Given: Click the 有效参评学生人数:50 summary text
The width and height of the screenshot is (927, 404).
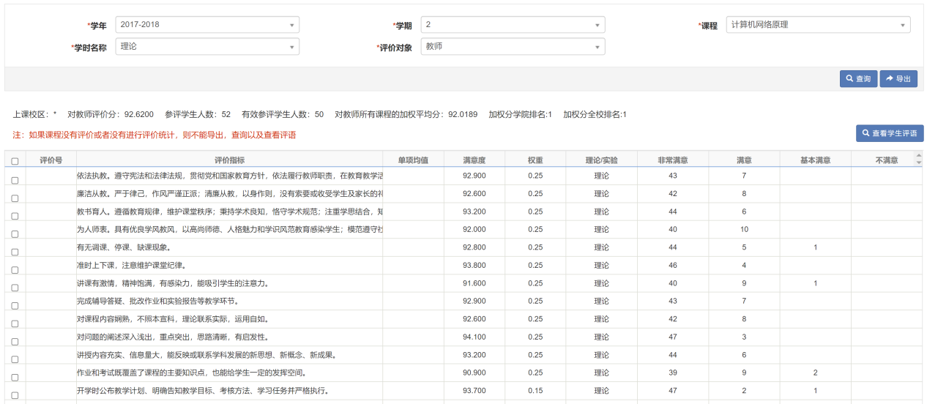Looking at the screenshot, I should coord(283,115).
